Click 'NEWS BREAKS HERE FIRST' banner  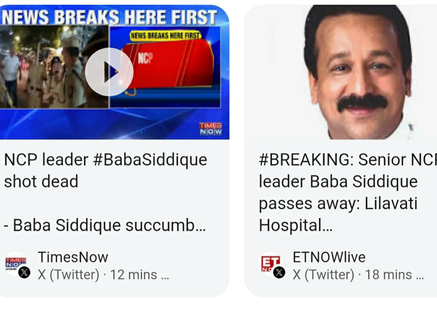point(109,17)
